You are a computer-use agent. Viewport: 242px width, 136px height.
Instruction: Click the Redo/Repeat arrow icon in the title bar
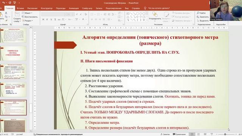pos(10,3)
